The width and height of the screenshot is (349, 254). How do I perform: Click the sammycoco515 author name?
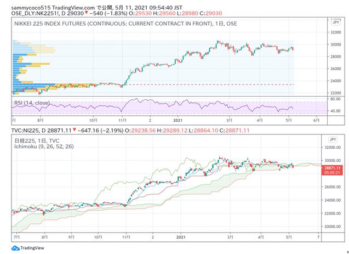coord(32,5)
